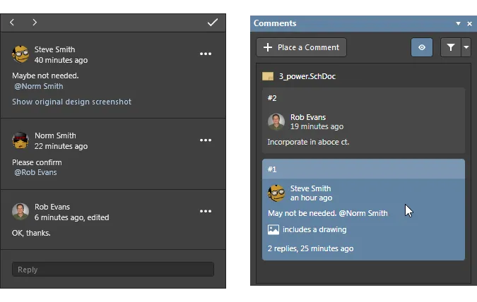Click '6 minutes ago, edited' timestamp
Screen dimensions: 477x302
pyautogui.click(x=72, y=217)
